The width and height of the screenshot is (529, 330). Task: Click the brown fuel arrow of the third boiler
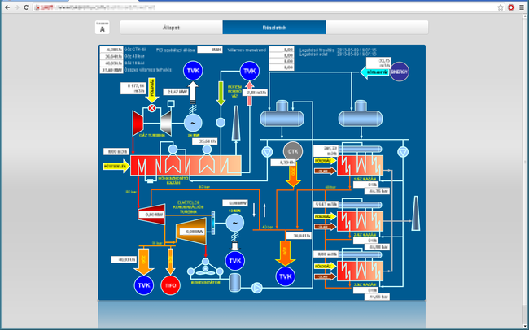326,276
